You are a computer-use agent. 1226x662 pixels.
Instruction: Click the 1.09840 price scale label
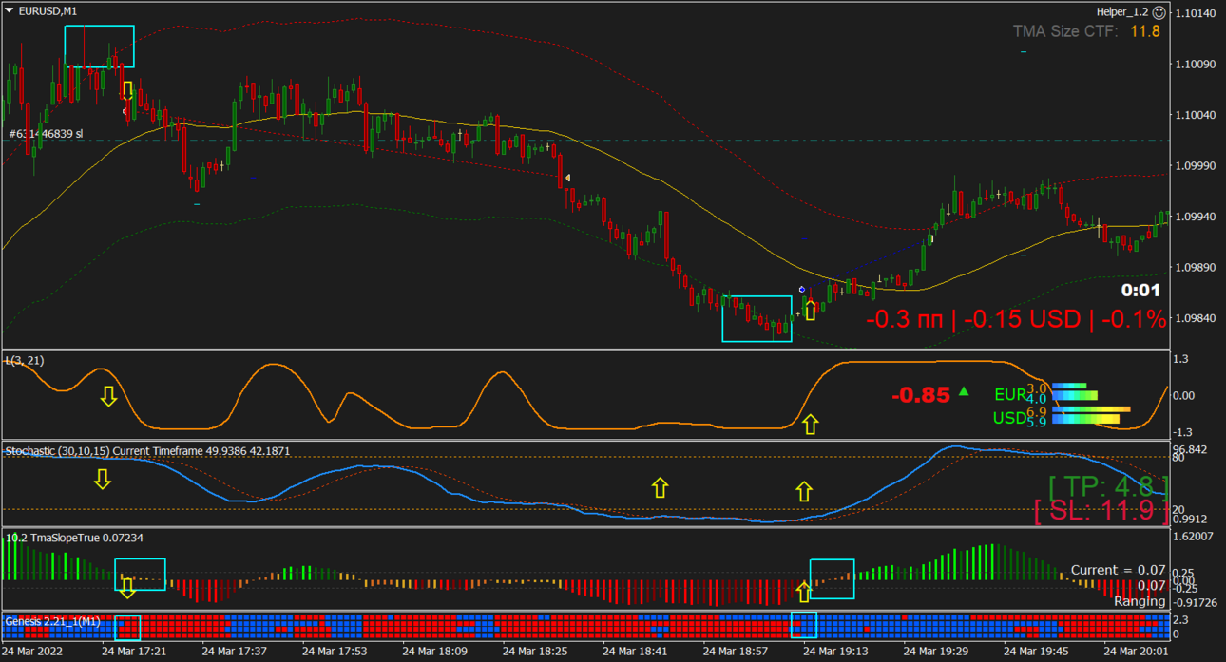pos(1195,318)
